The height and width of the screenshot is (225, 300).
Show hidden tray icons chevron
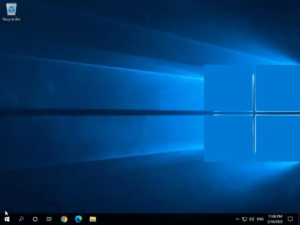[237, 219]
